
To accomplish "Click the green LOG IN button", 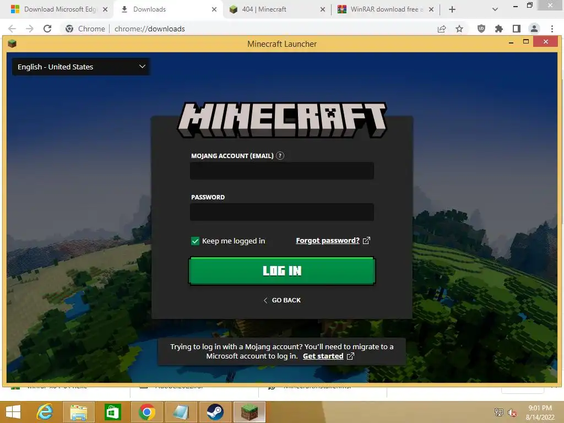I will click(x=282, y=271).
